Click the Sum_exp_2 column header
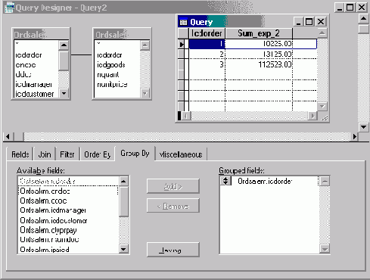 (x=259, y=33)
